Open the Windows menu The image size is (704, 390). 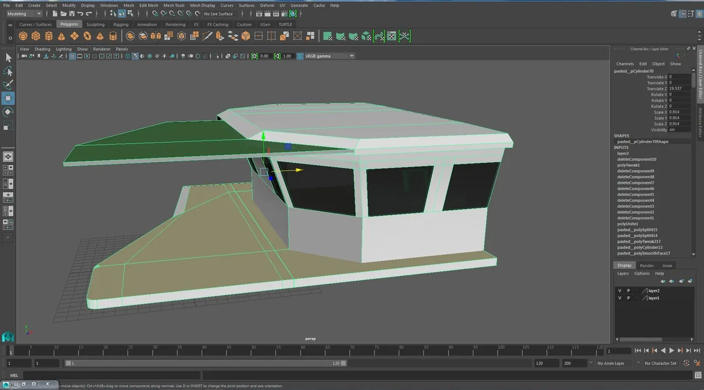[x=109, y=6]
